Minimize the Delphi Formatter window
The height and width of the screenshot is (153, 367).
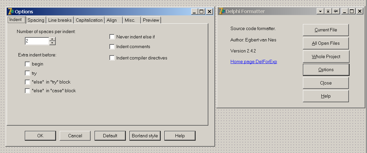(345, 11)
